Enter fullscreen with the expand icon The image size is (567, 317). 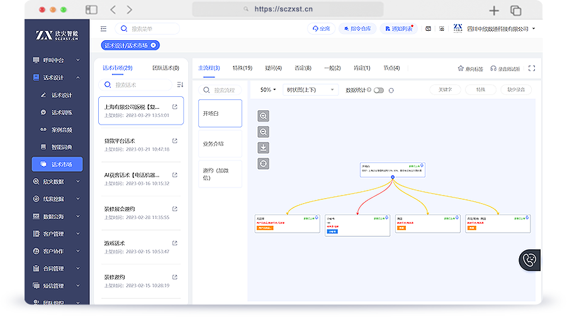pyautogui.click(x=532, y=69)
